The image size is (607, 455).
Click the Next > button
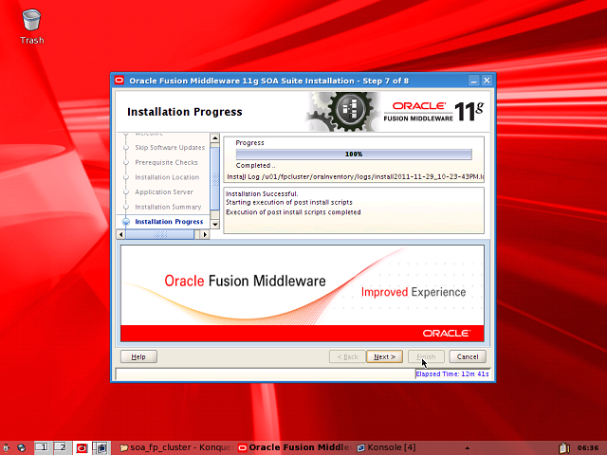pyautogui.click(x=384, y=356)
